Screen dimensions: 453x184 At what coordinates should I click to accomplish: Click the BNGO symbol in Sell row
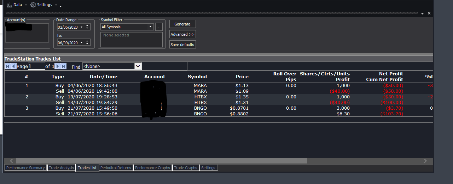[200, 114]
